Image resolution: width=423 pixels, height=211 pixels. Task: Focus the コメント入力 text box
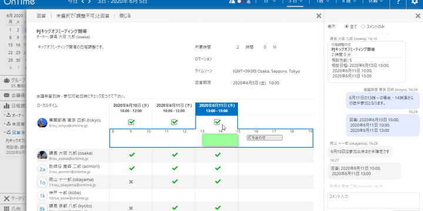(x=374, y=200)
